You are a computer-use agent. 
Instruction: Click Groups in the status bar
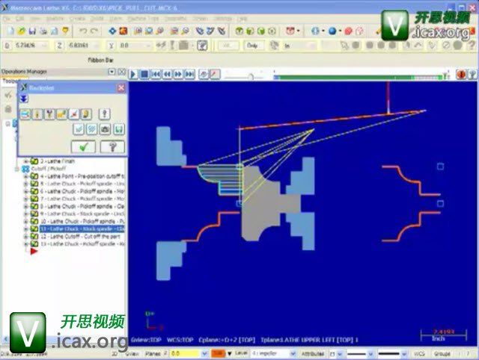click(x=442, y=353)
